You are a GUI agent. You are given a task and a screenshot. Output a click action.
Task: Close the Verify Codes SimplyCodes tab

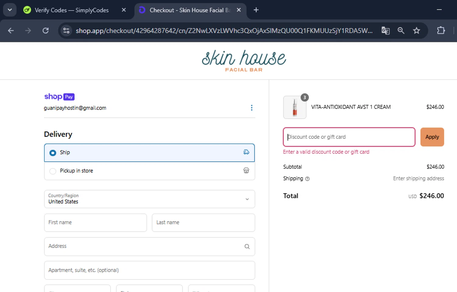point(124,10)
